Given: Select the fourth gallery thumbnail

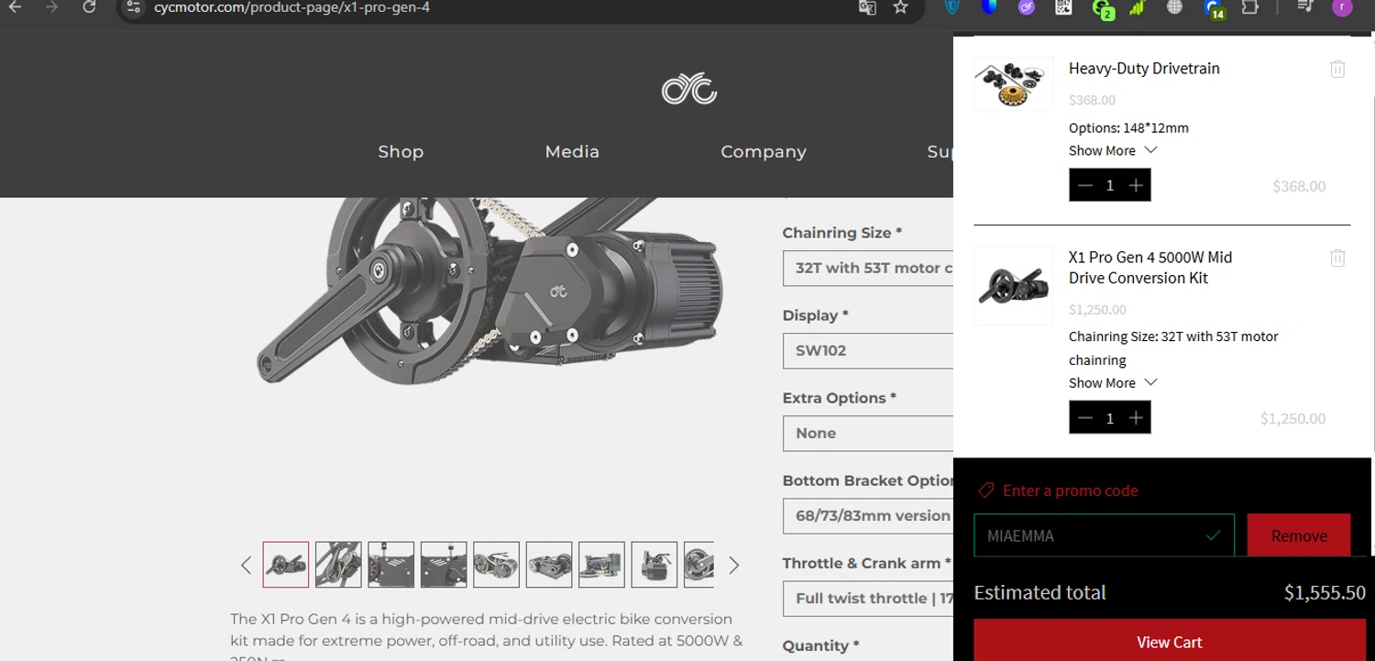Looking at the screenshot, I should click(x=444, y=564).
